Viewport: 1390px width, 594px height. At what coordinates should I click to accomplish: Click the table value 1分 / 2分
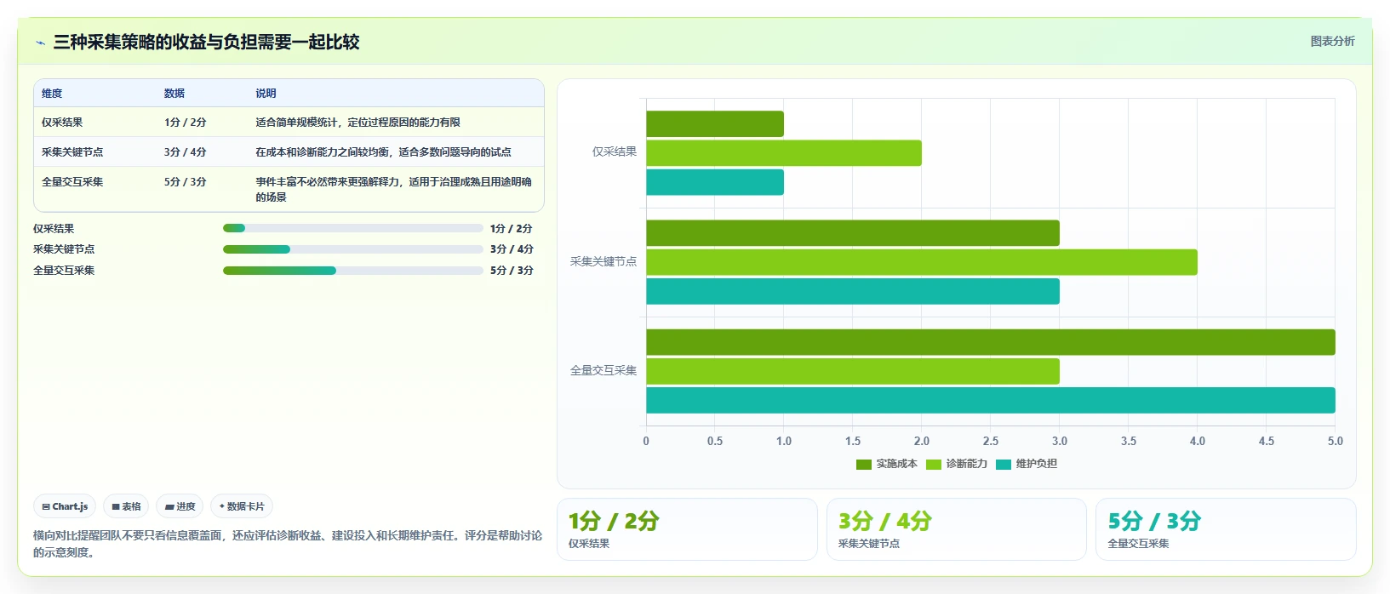tap(185, 123)
